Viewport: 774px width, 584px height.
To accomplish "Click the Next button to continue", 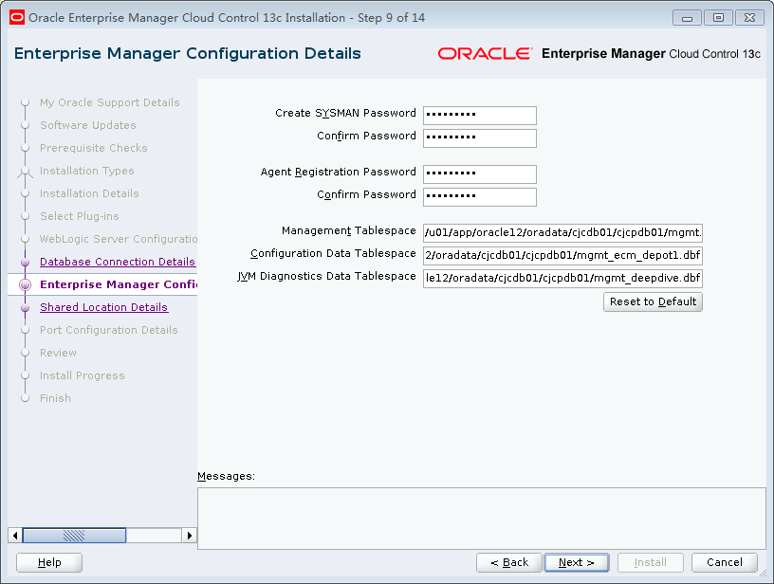I will [577, 562].
